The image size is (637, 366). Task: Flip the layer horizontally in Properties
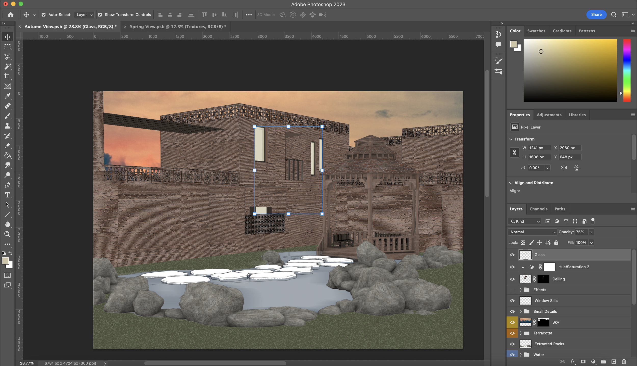(x=564, y=168)
